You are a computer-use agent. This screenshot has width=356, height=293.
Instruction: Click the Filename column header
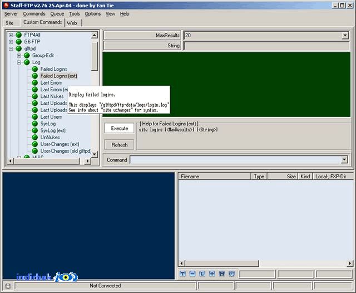215,177
